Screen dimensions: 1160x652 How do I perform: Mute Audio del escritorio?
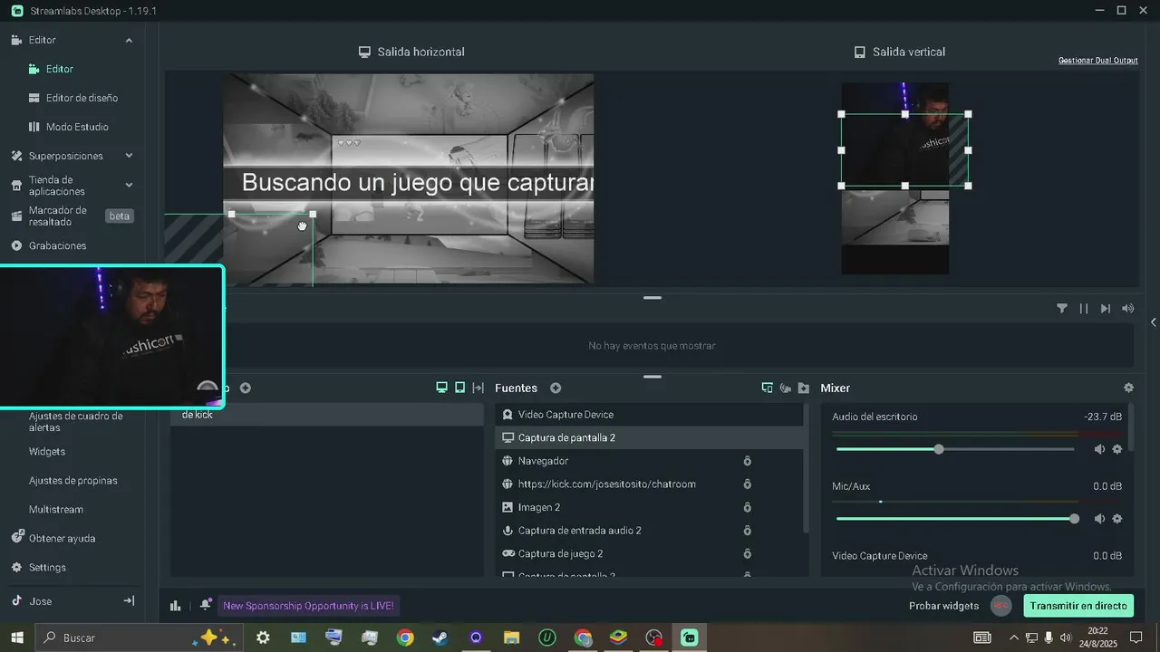click(x=1099, y=449)
